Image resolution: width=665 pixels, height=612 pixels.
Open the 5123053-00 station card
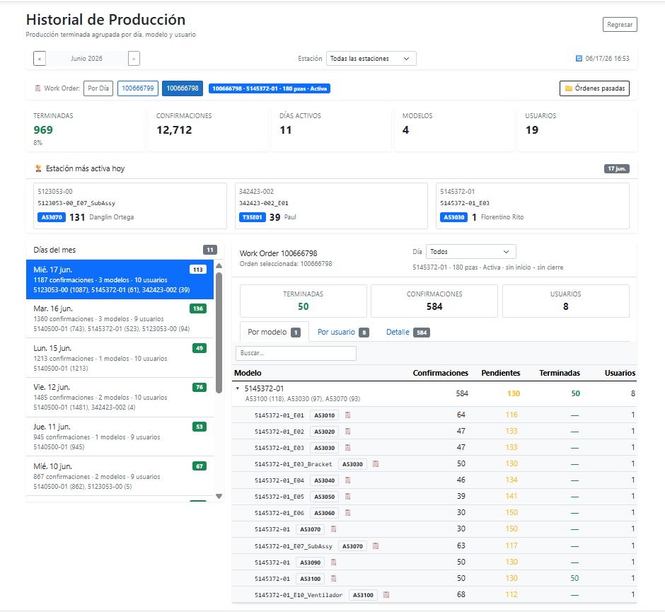click(x=130, y=206)
